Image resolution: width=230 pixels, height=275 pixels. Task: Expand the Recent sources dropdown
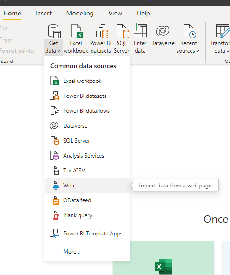188,48
